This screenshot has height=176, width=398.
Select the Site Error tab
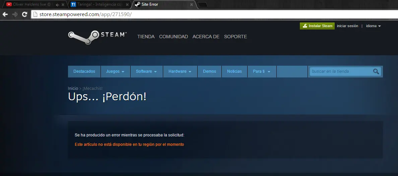164,4
